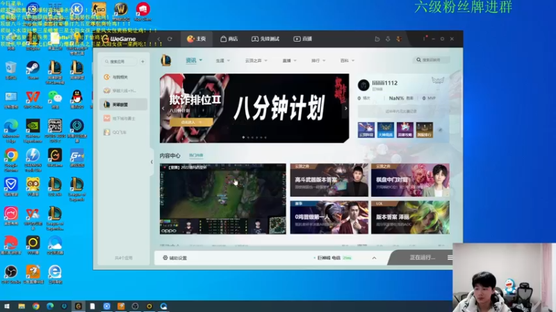Open the profile avatar of player 1112
The width and height of the screenshot is (556, 312).
(x=363, y=85)
